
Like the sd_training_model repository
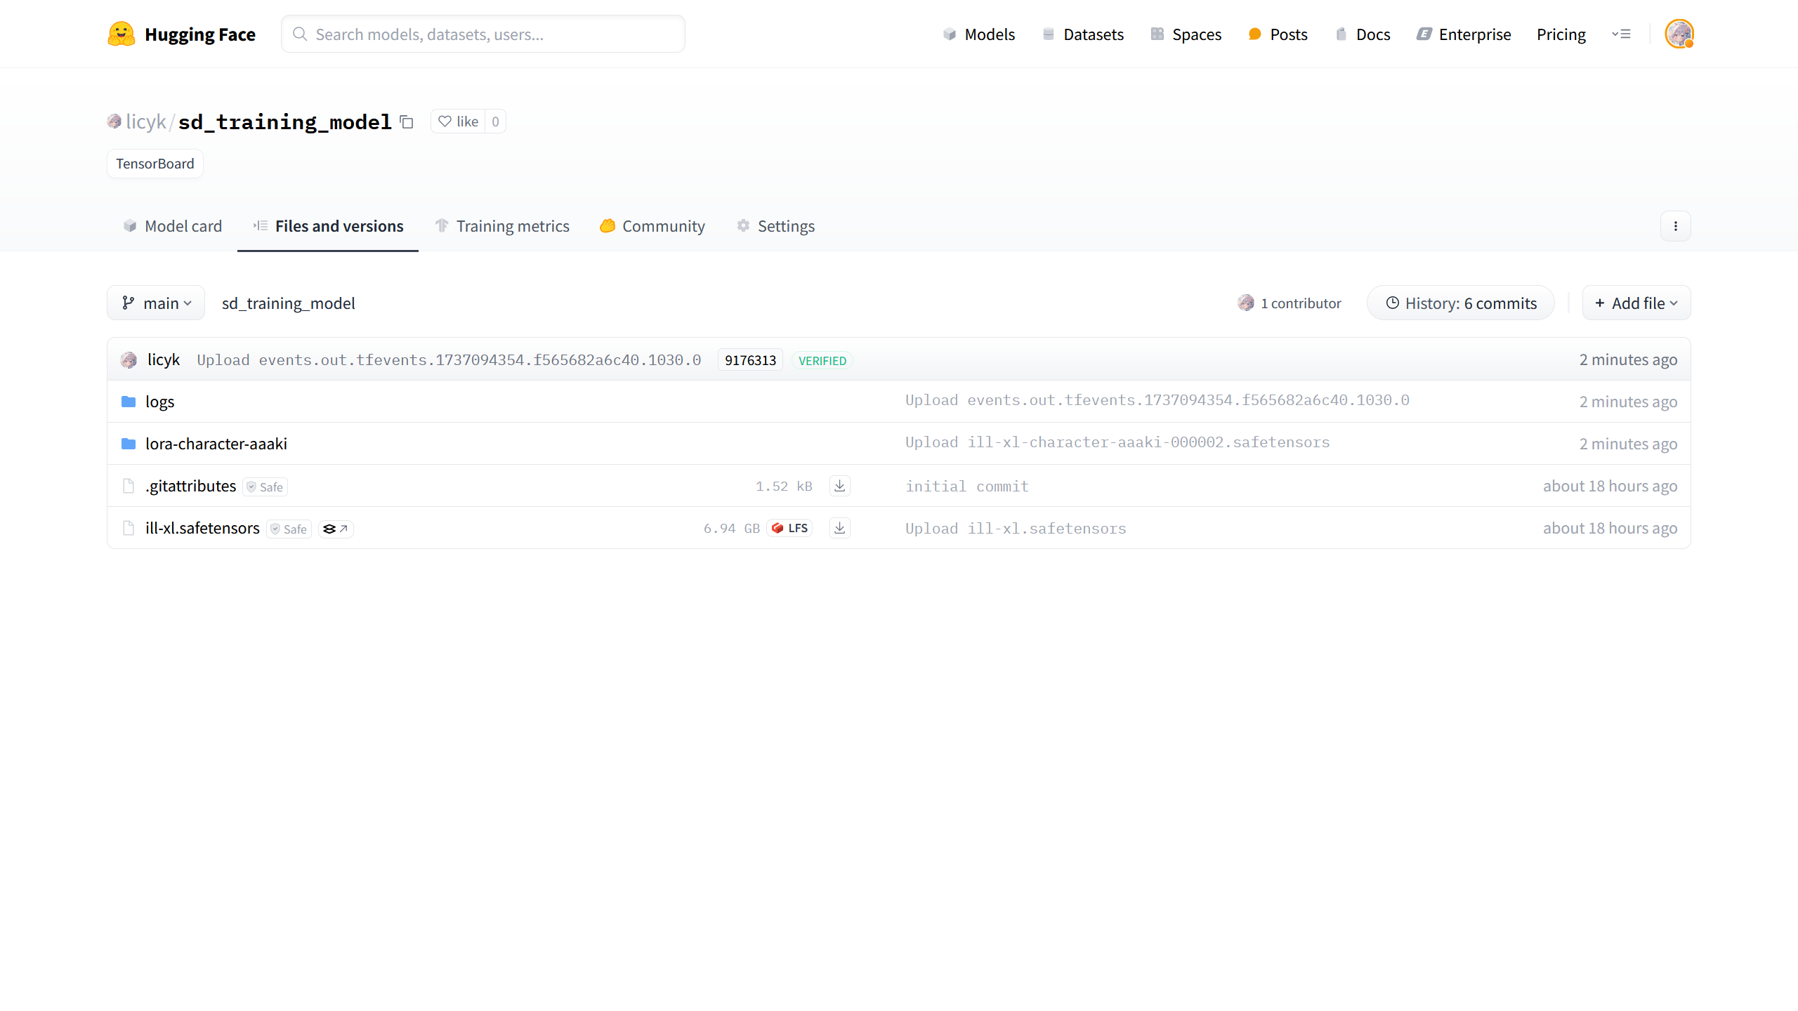point(459,121)
